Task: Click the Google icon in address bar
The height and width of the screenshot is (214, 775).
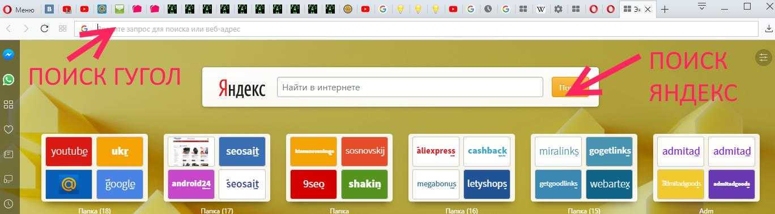Action: pyautogui.click(x=84, y=28)
